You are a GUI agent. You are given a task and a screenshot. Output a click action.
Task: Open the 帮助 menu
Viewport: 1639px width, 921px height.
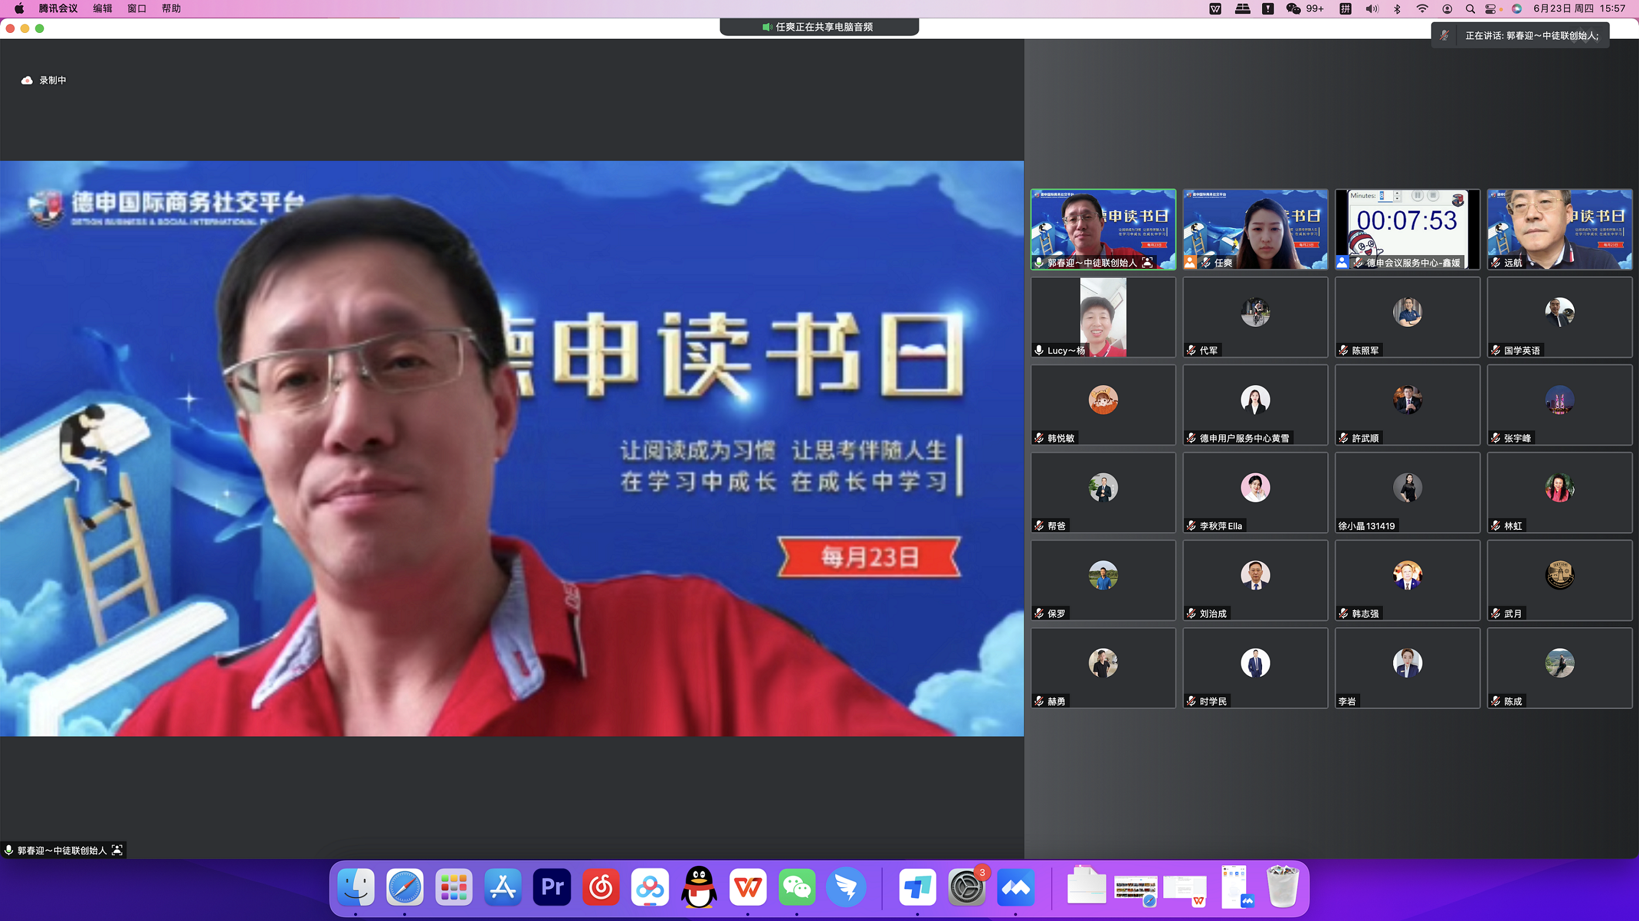pos(171,8)
